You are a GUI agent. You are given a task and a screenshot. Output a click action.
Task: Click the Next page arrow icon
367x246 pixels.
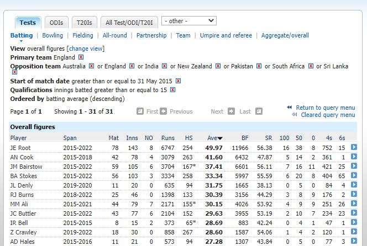click(x=231, y=111)
